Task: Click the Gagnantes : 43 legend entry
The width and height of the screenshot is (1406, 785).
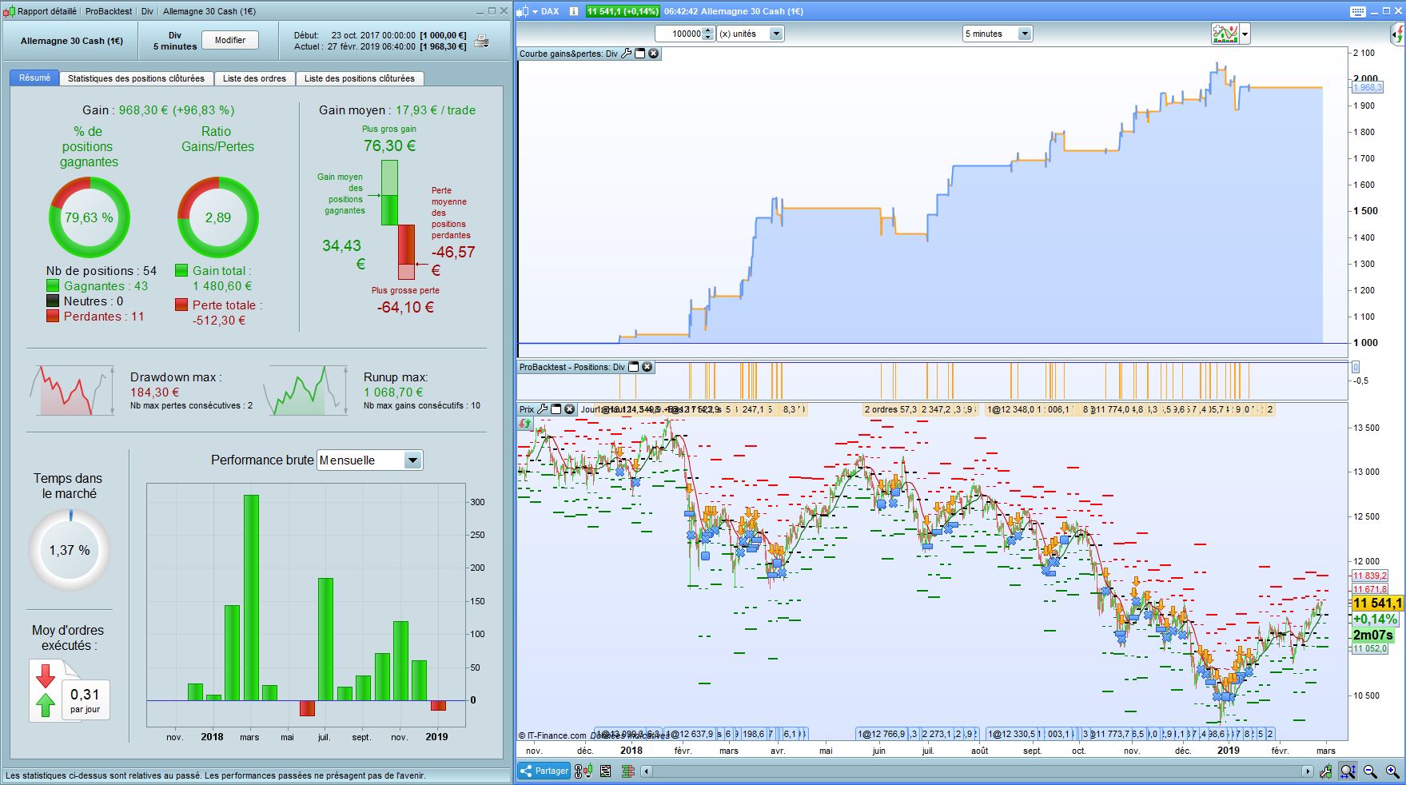Action: pyautogui.click(x=97, y=286)
